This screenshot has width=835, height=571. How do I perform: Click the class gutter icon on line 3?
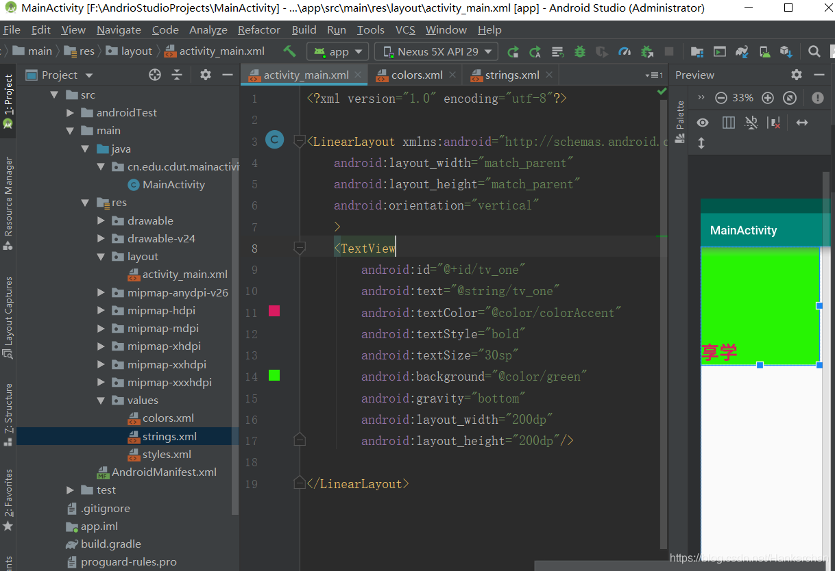274,140
